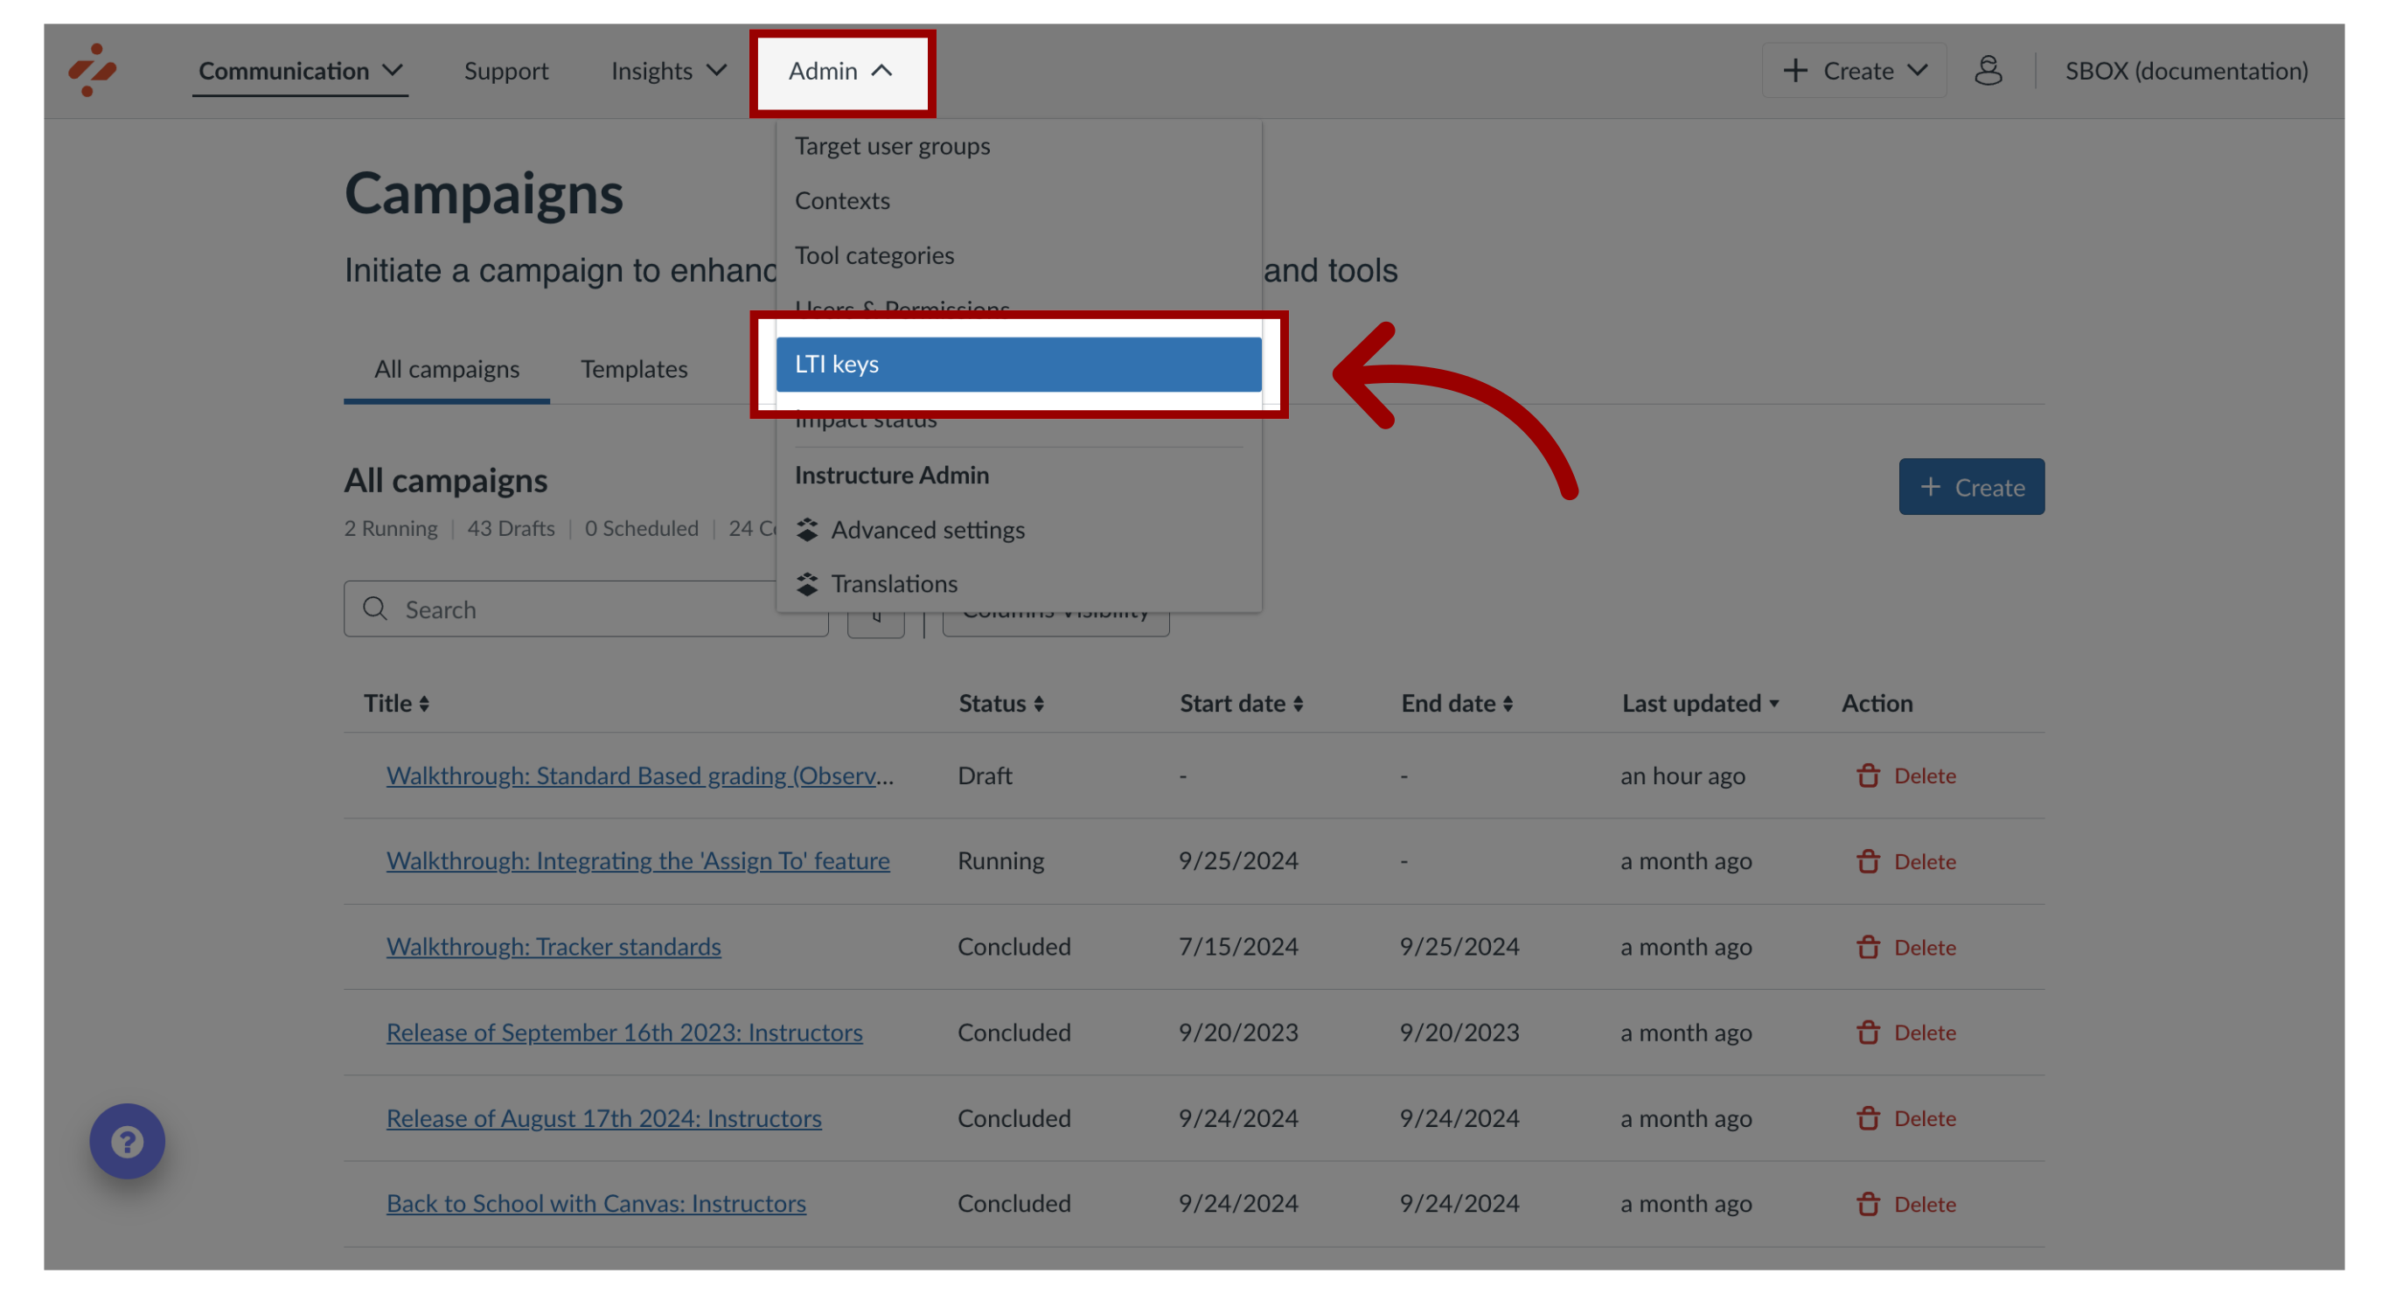2389x1294 pixels.
Task: Click the '2 Running' status count
Action: coord(390,529)
